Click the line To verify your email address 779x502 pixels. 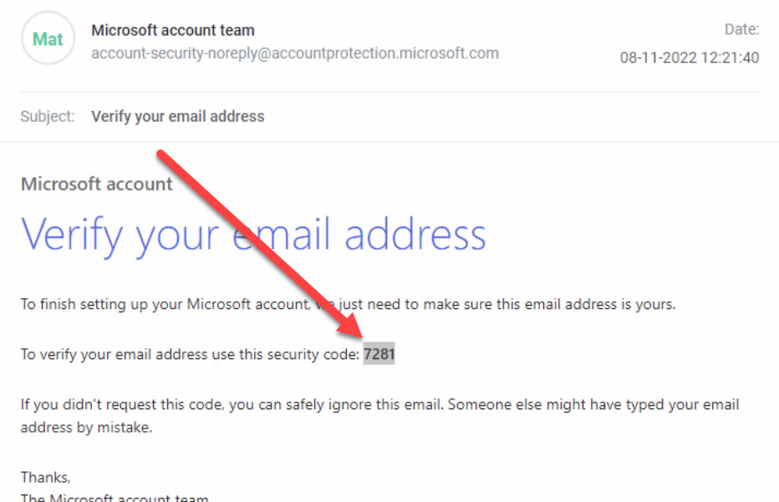pos(207,354)
